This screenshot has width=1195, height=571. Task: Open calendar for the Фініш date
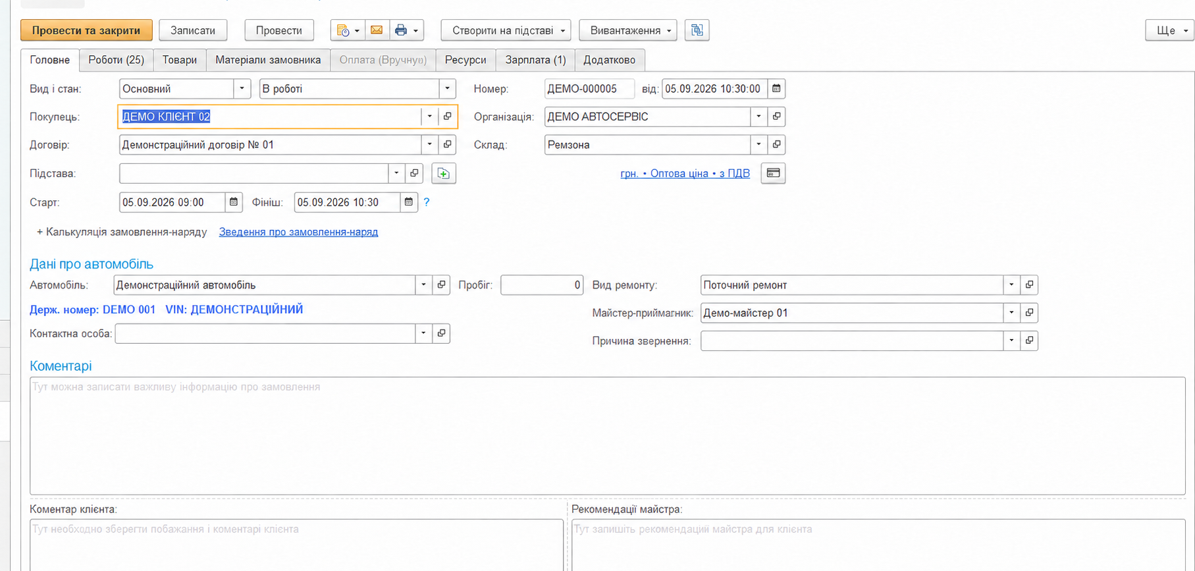pos(409,202)
